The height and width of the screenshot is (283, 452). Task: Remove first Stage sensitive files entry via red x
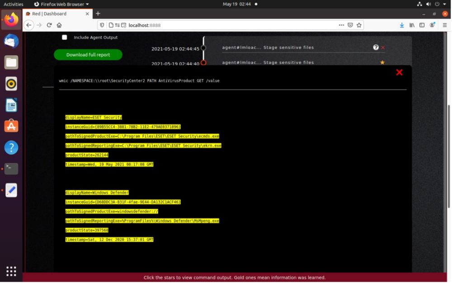[x=383, y=47]
